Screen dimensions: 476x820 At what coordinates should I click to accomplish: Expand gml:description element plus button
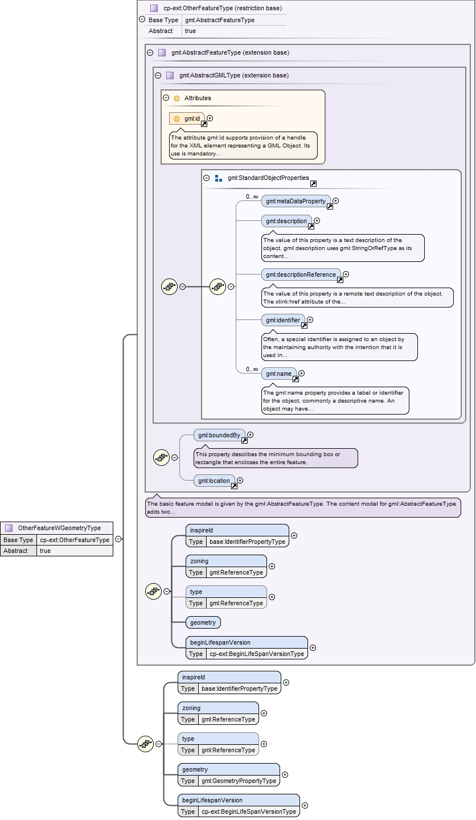click(x=317, y=220)
